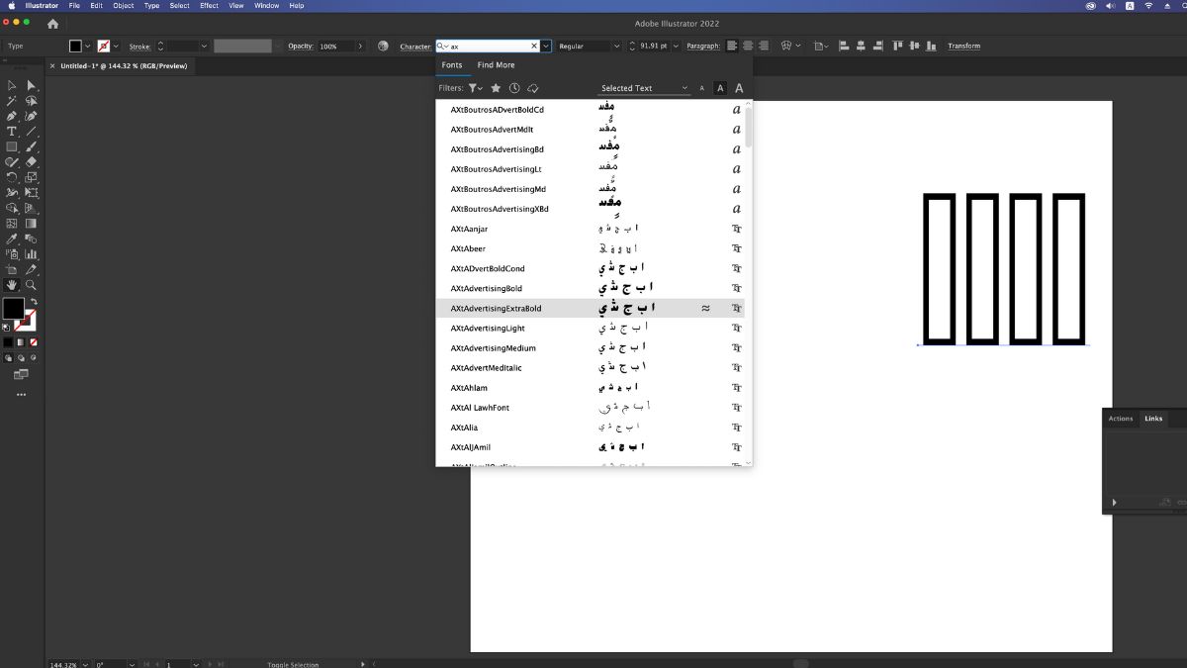Image resolution: width=1187 pixels, height=668 pixels.
Task: Select the Mesh tool
Action: (x=12, y=224)
